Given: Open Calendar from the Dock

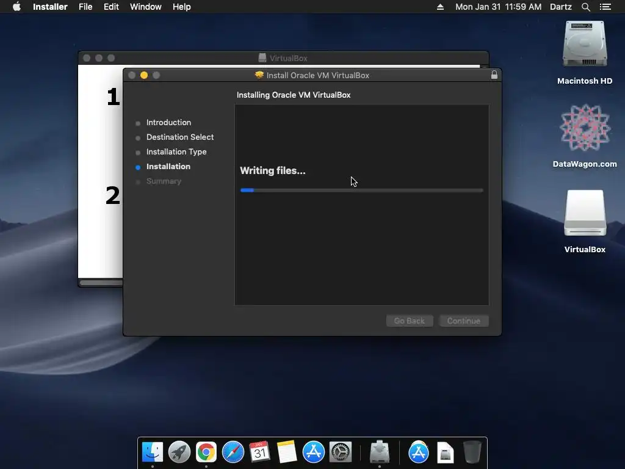Looking at the screenshot, I should click(260, 453).
